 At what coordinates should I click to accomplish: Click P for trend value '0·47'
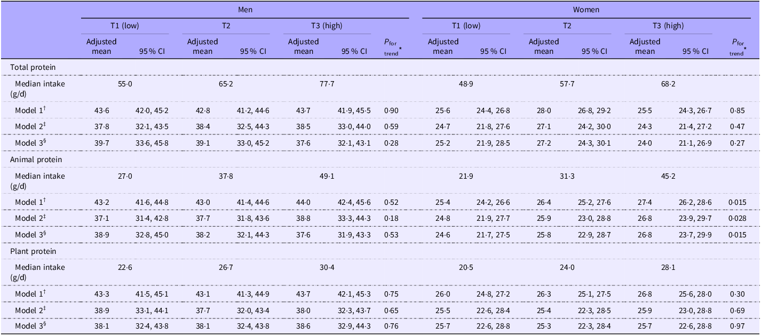pos(736,126)
